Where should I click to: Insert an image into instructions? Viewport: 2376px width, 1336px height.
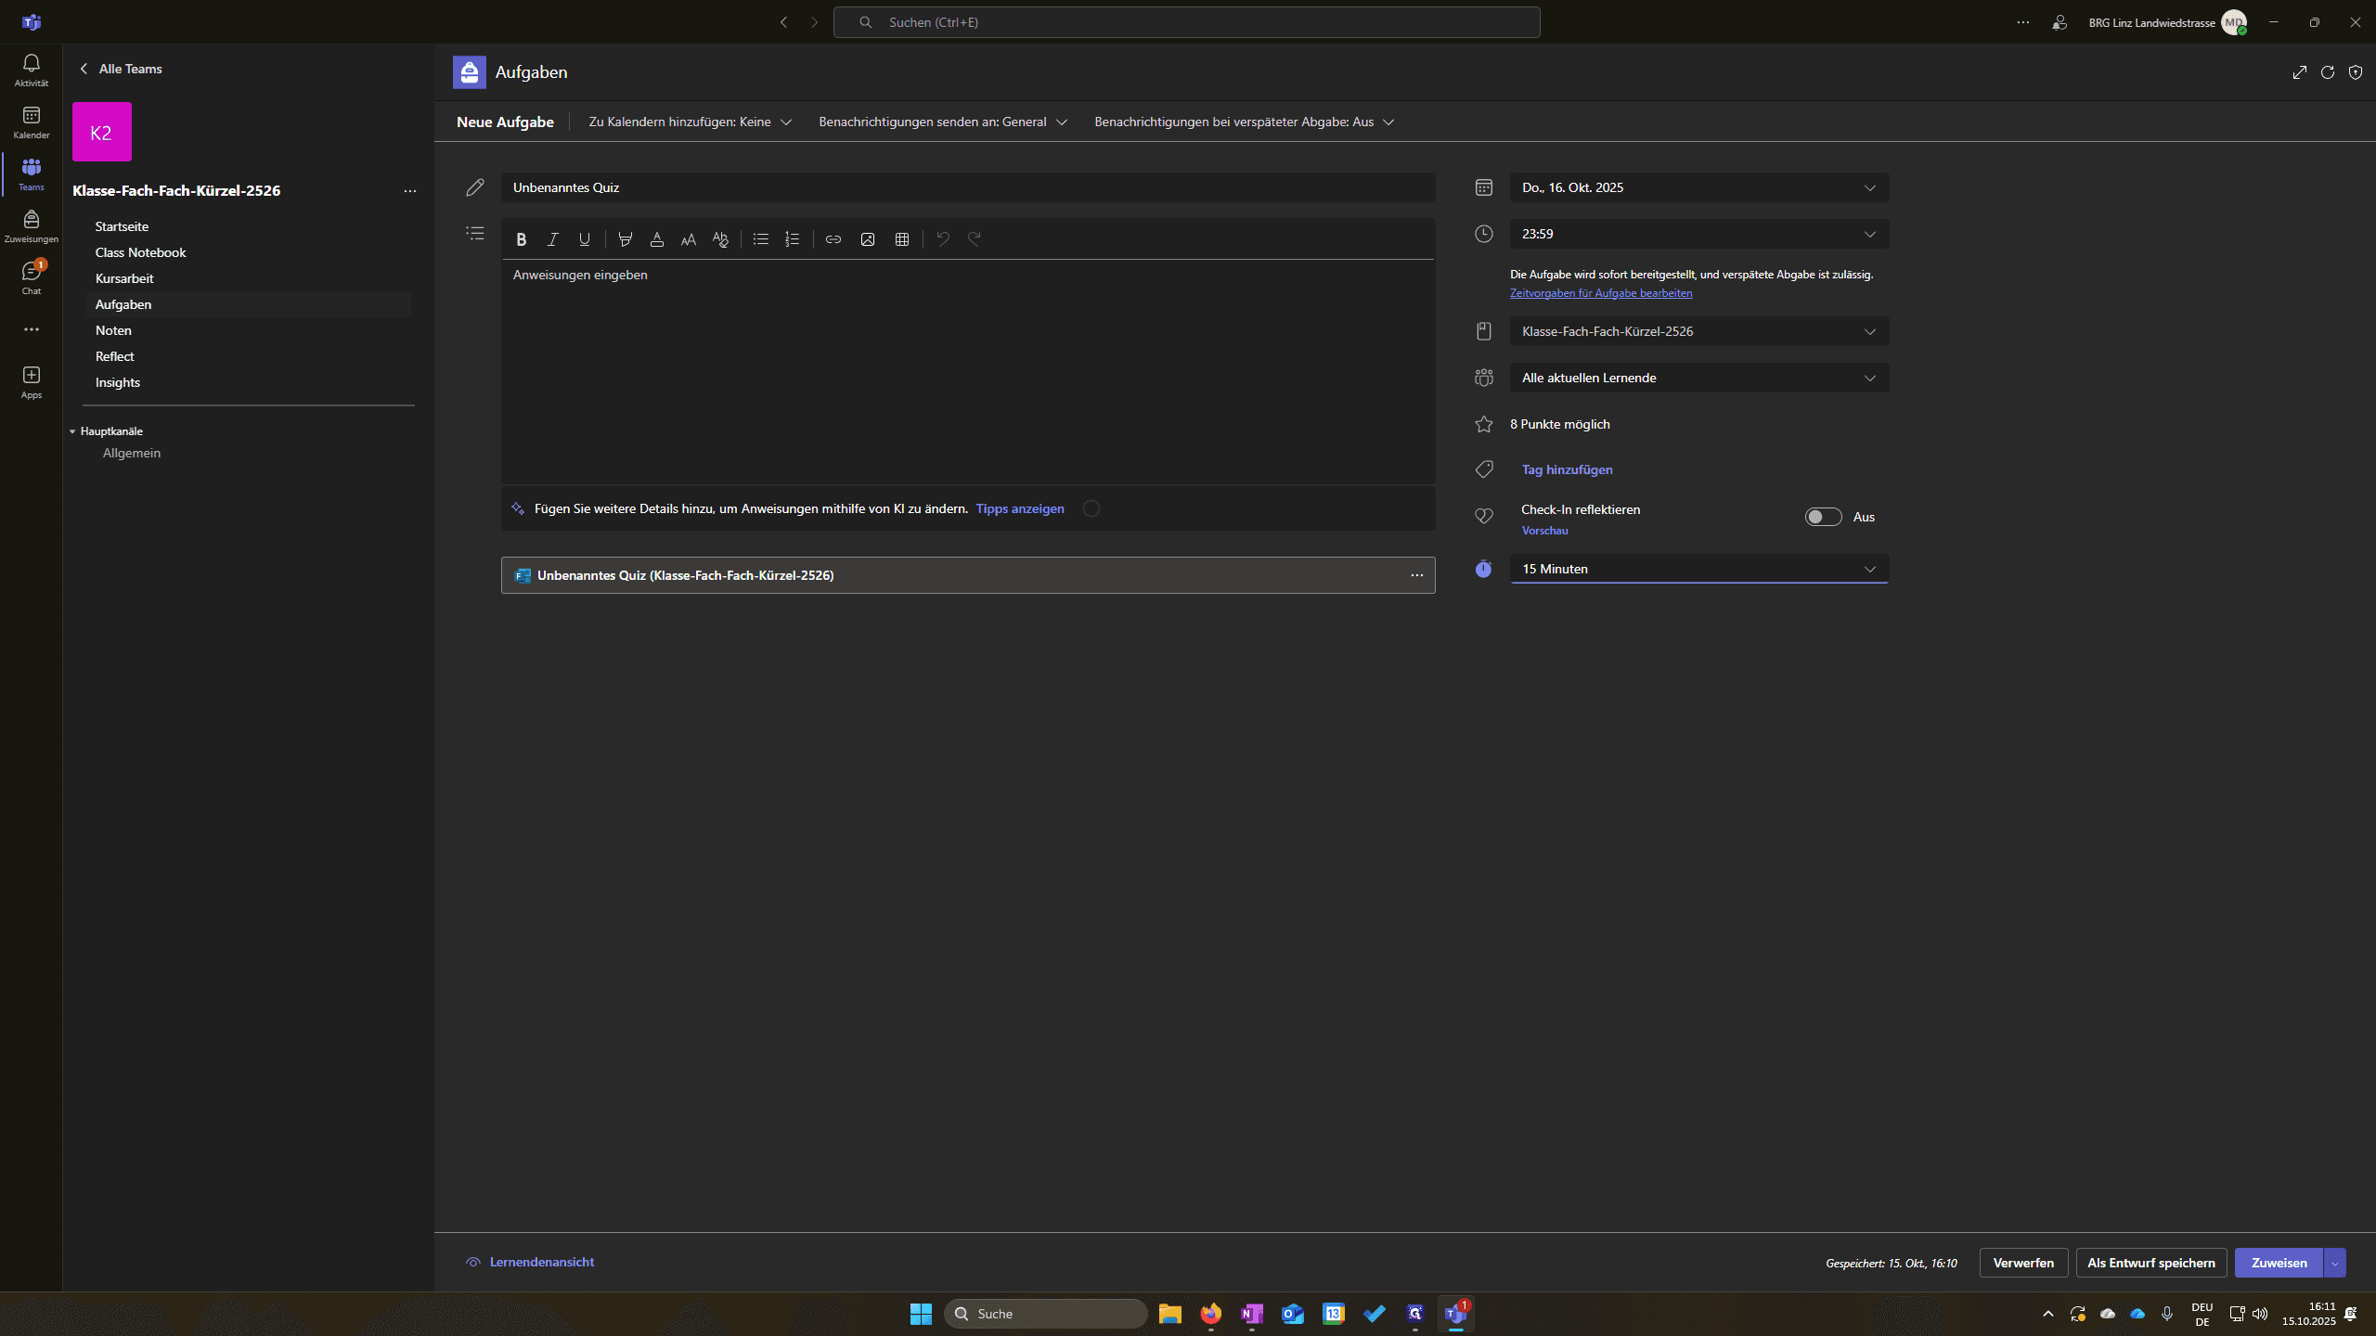tap(868, 239)
